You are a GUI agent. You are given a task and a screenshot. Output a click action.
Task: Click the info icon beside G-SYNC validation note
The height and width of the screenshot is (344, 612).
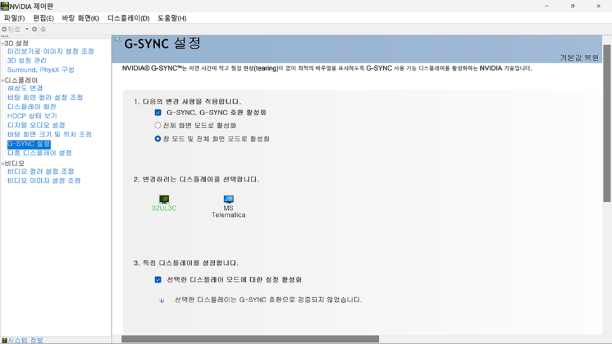coord(162,300)
